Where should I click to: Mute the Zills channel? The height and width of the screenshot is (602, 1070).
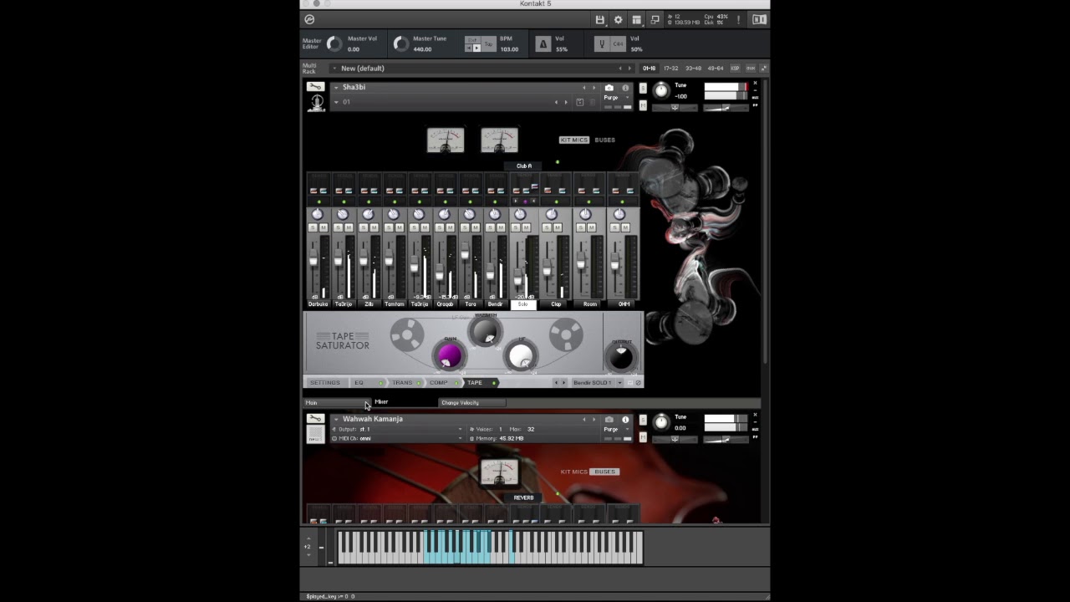[x=374, y=227]
